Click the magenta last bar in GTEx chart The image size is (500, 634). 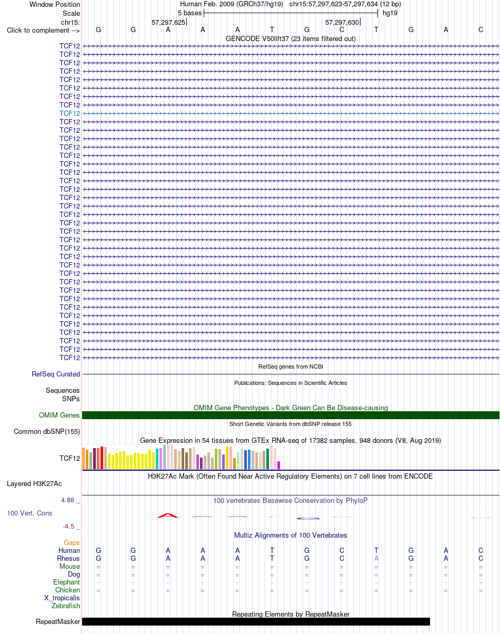(279, 465)
